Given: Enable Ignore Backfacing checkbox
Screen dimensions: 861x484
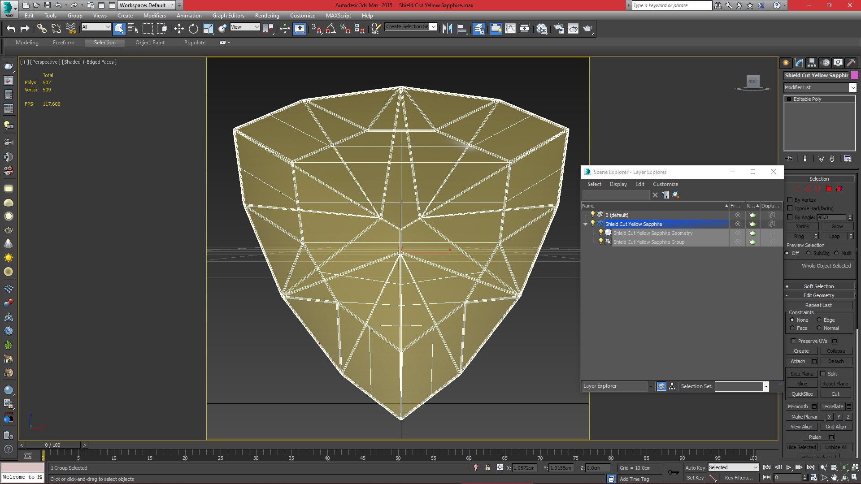Looking at the screenshot, I should (x=790, y=208).
